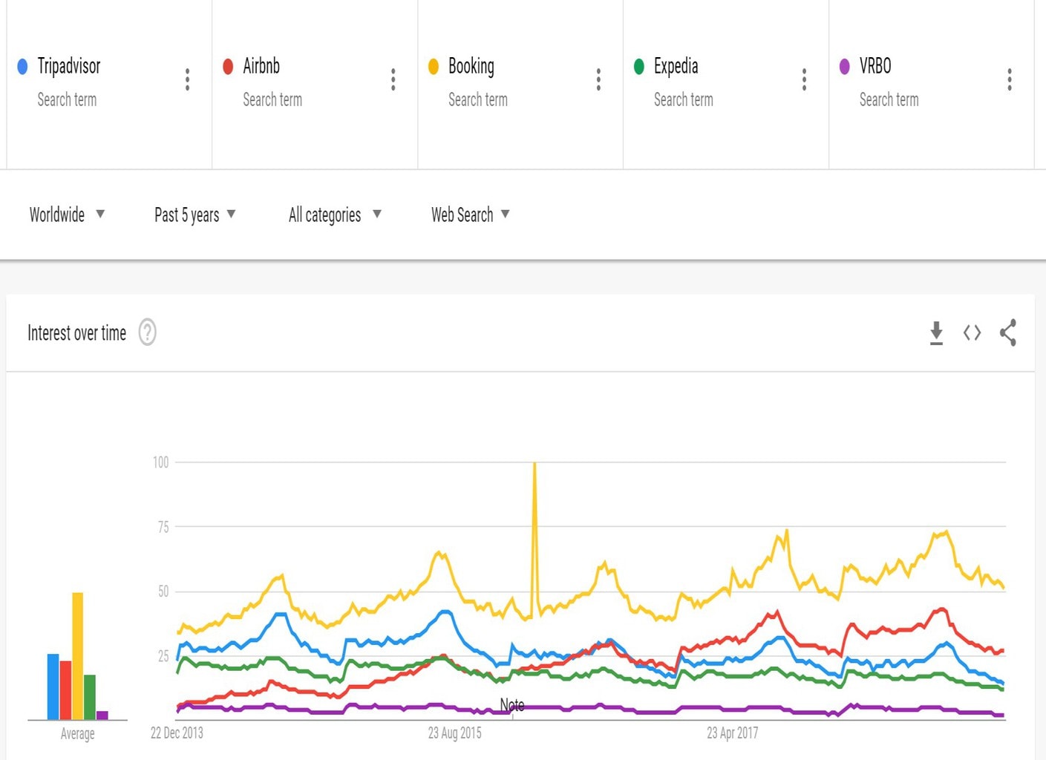This screenshot has width=1046, height=760.
Task: Click the red Airbnb color dot
Action: point(228,67)
